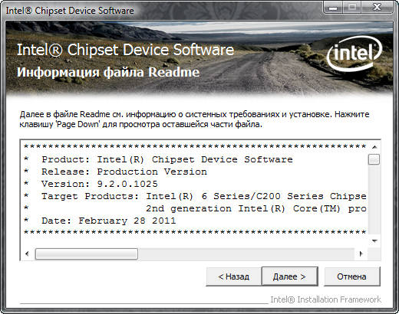The image size is (399, 314).
Task: Click the readme's scroll left arrow
Action: click(27, 253)
